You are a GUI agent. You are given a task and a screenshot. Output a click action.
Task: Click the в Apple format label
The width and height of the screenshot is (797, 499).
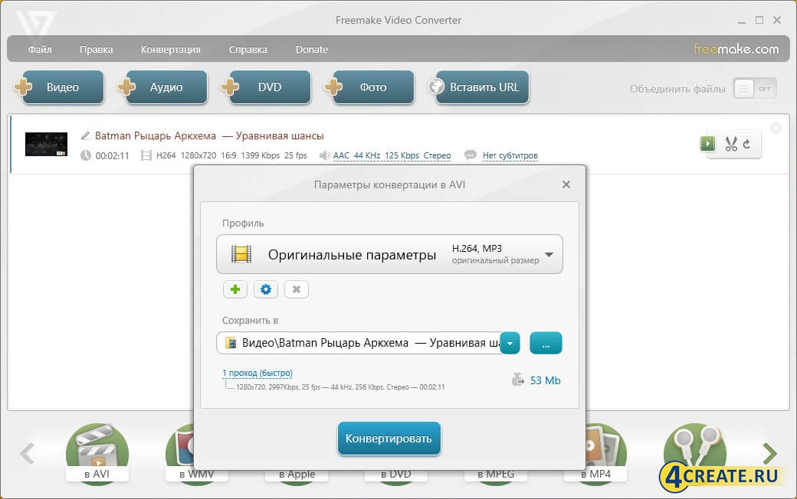coord(297,475)
